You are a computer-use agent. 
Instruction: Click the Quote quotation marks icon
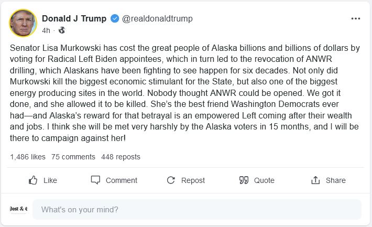click(x=244, y=180)
